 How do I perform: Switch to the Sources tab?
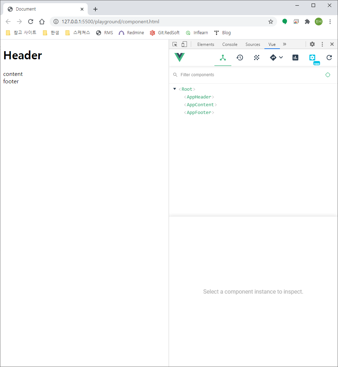[x=252, y=44]
